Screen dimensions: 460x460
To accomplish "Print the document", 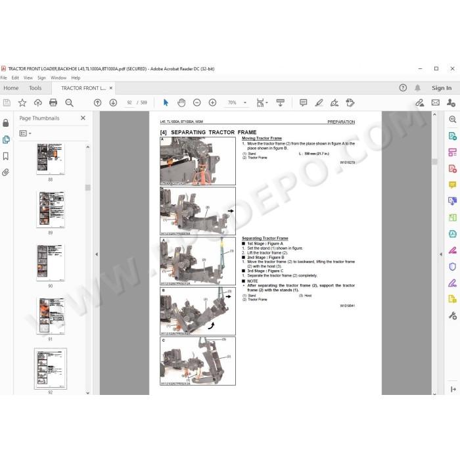I will 53,103.
